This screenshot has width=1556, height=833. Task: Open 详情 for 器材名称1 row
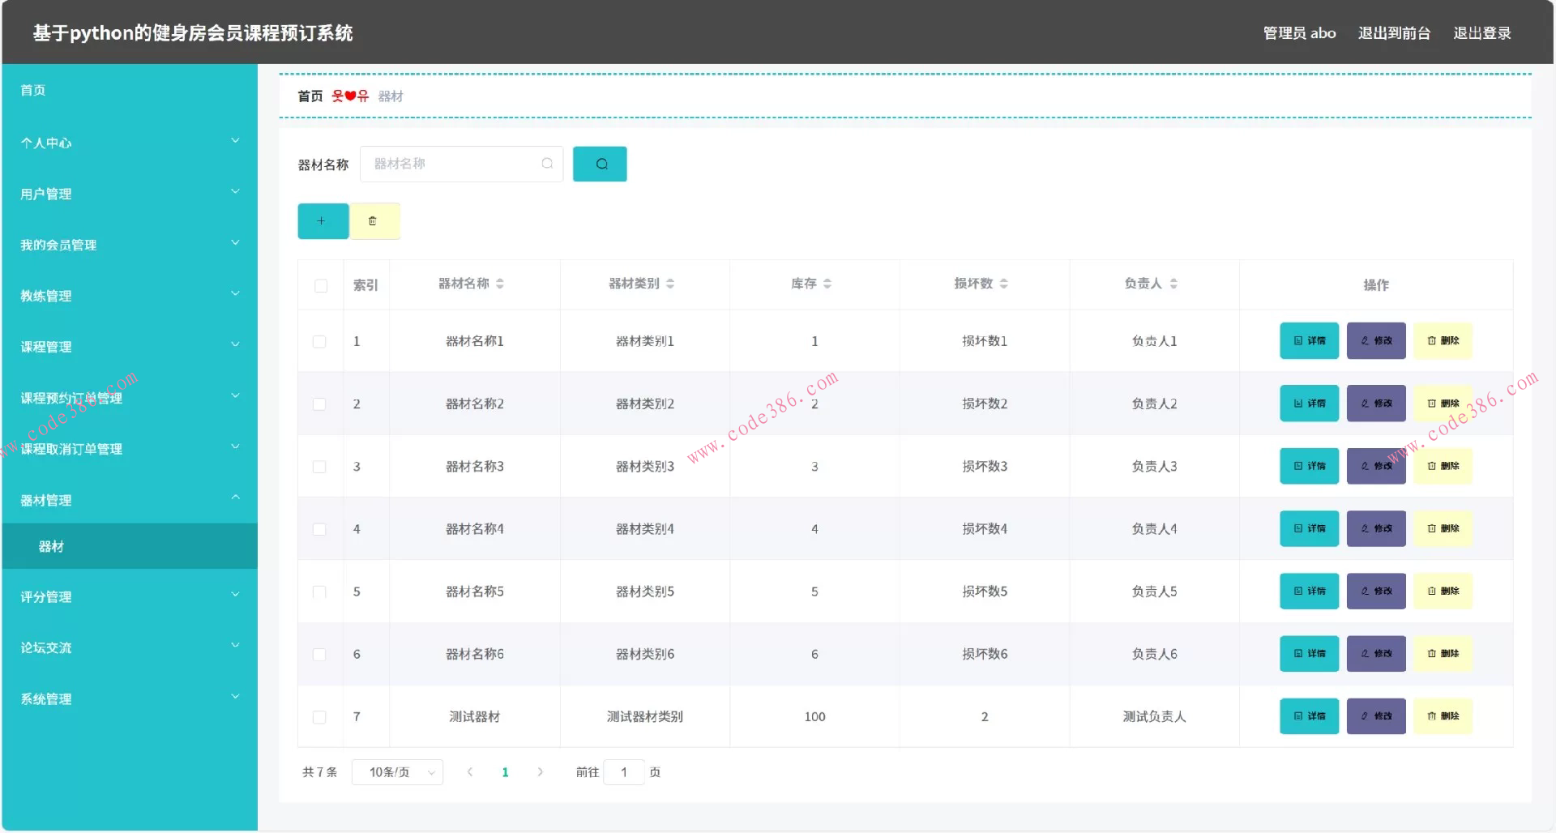pyautogui.click(x=1309, y=341)
